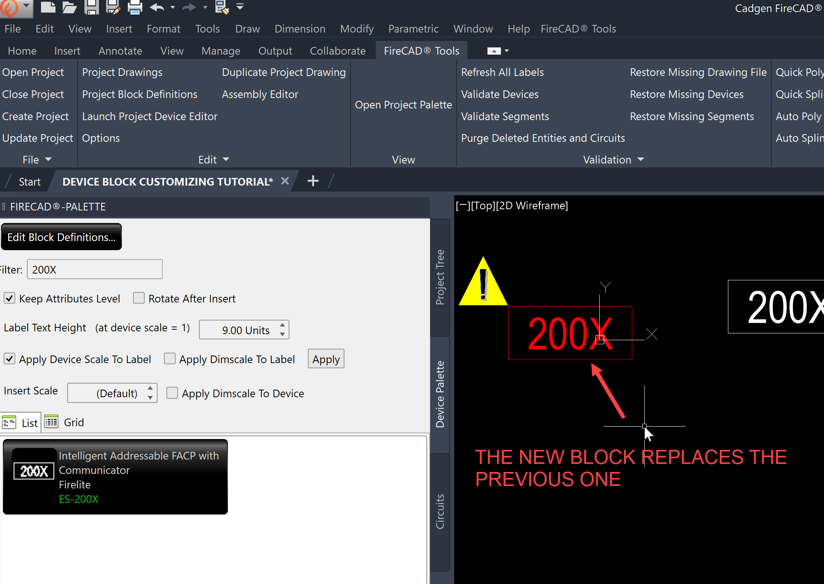The width and height of the screenshot is (824, 584).
Task: Click the [Top] view control label
Action: (483, 206)
